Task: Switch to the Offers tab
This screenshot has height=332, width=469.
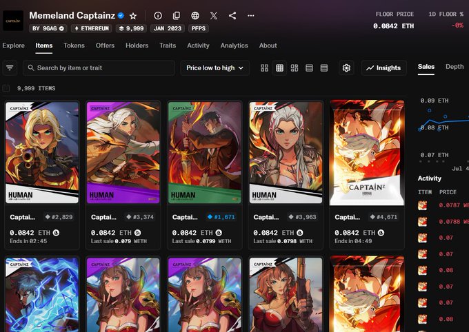Action: click(x=105, y=45)
